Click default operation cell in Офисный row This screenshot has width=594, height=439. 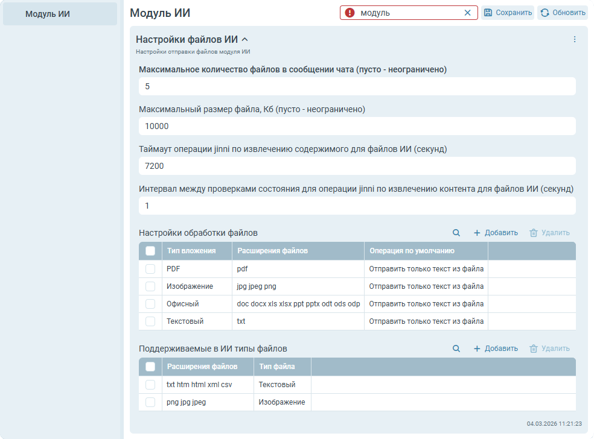click(426, 304)
